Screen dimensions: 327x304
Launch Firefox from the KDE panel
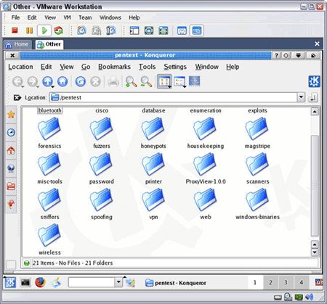click(x=40, y=282)
